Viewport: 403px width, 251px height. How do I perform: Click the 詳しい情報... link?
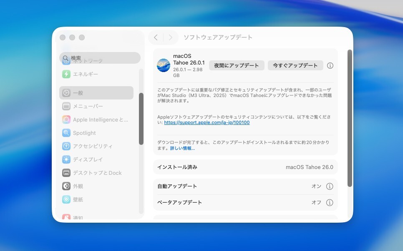(182, 149)
